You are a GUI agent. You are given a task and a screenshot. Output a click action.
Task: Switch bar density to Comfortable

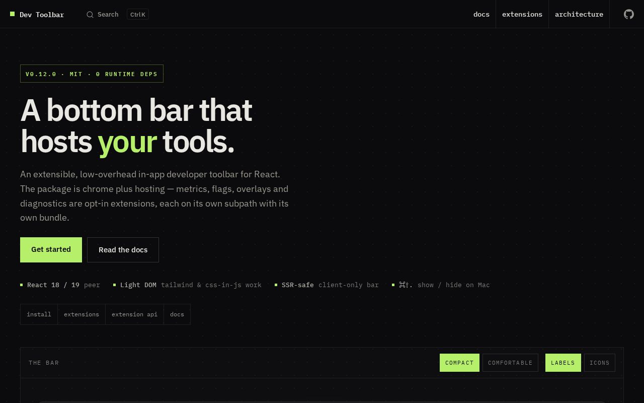(x=510, y=363)
